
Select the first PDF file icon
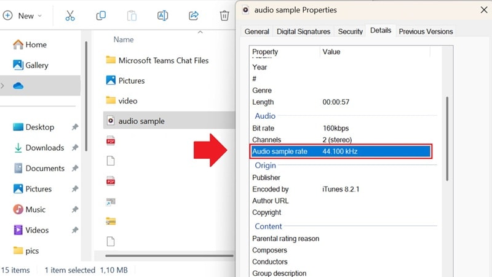tap(111, 140)
